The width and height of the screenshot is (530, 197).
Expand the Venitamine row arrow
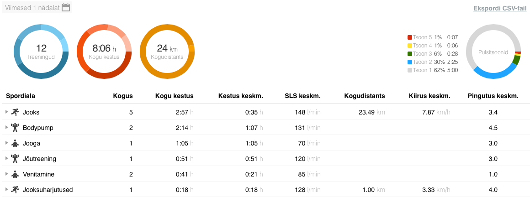(x=6, y=174)
